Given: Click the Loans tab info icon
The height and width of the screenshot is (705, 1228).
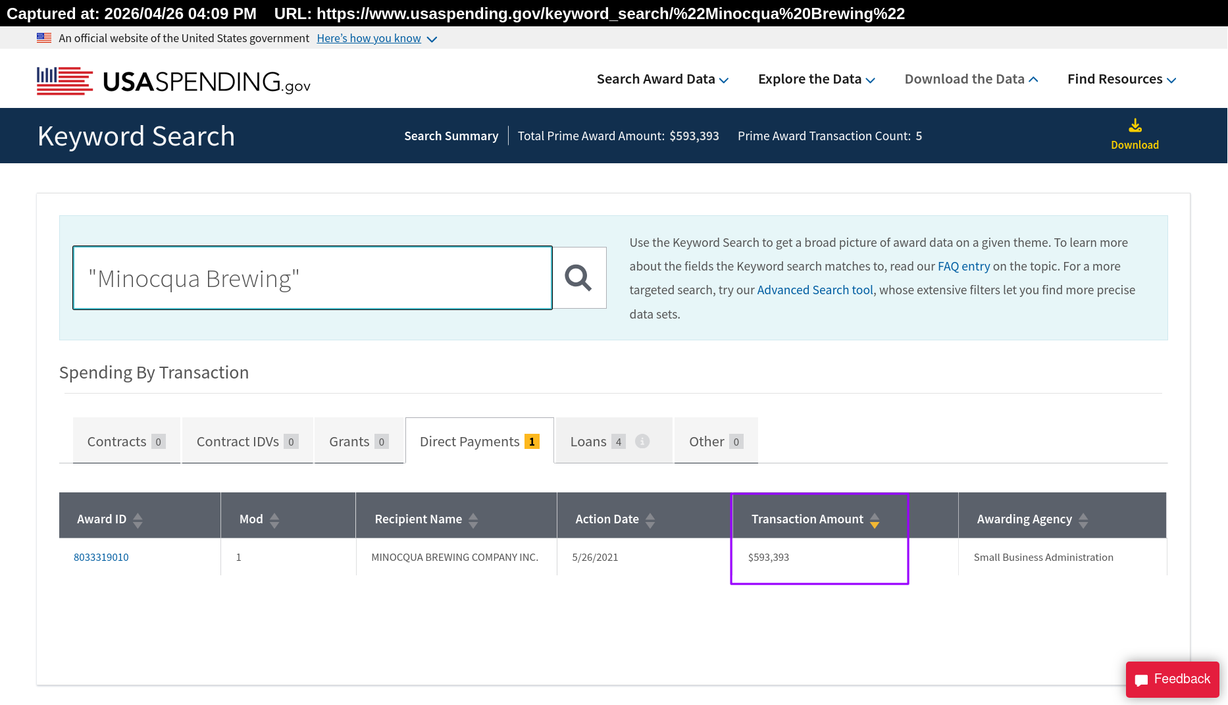Looking at the screenshot, I should point(642,442).
